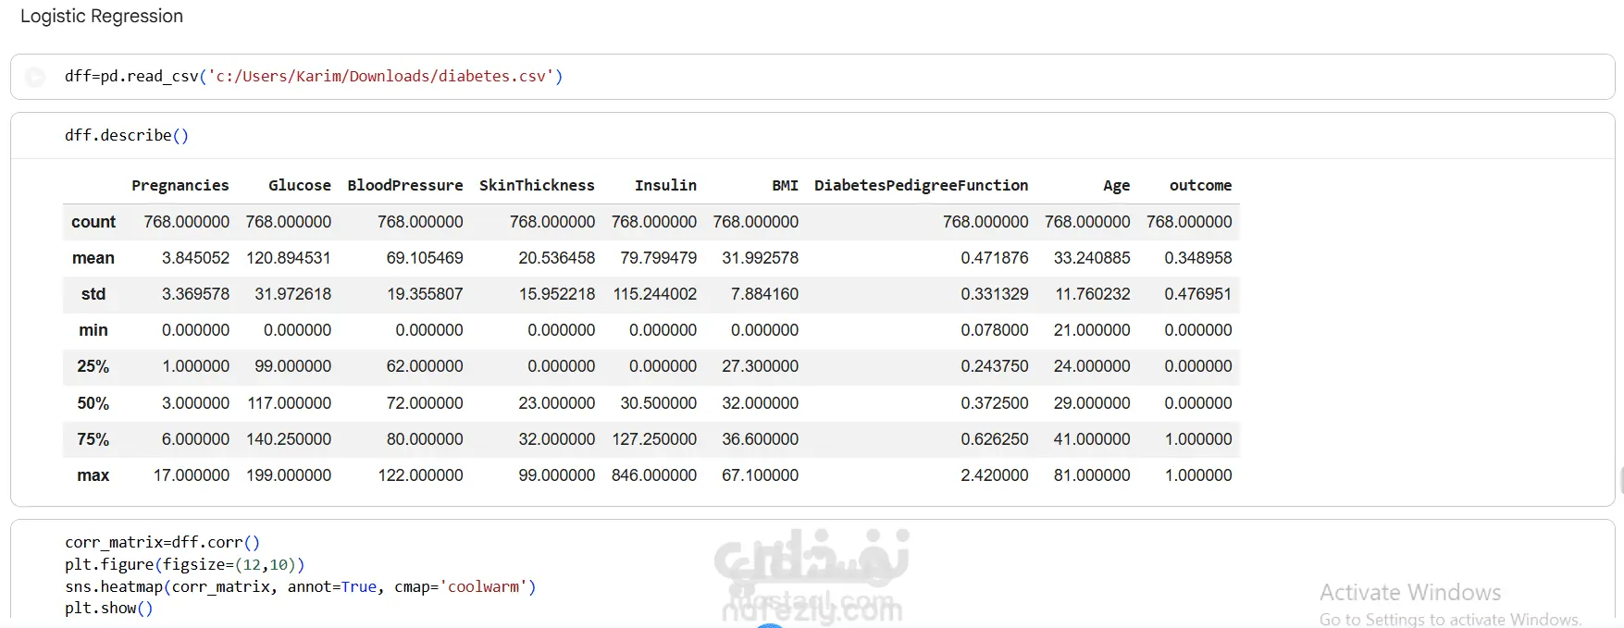Click max Insulin value 846.000000
Image resolution: width=1624 pixels, height=628 pixels.
[654, 475]
